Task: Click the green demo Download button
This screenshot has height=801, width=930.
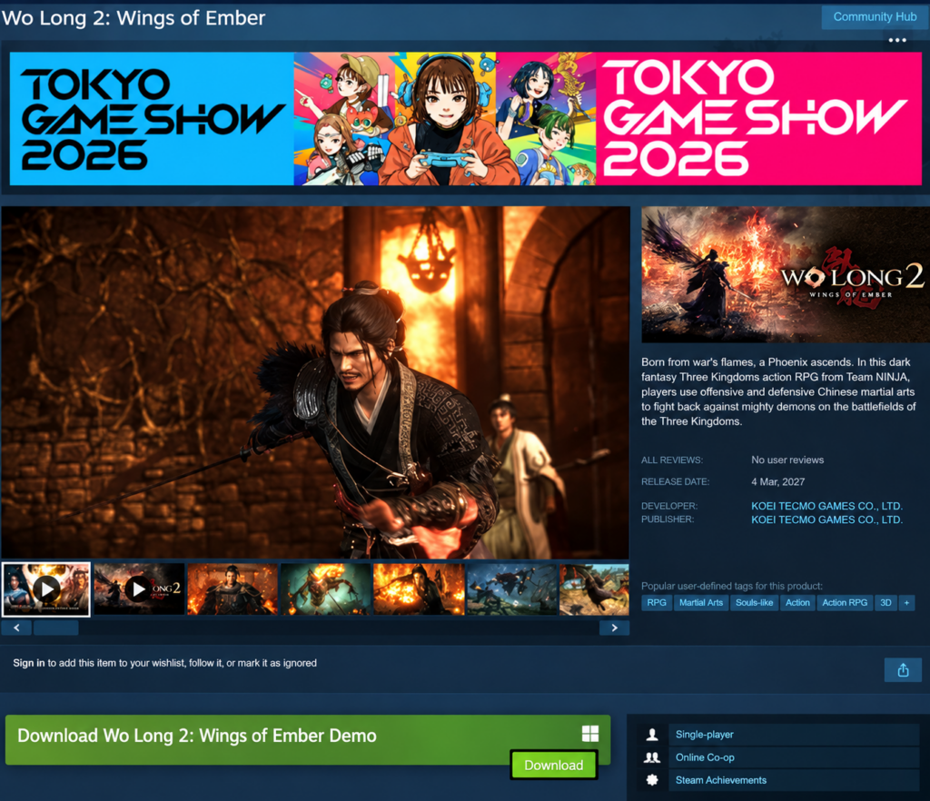Action: [x=553, y=765]
